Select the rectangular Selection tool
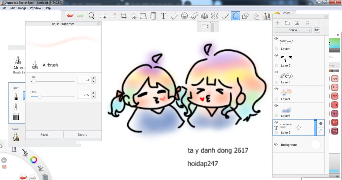Image resolution: width=342 pixels, height=180 pixels. [103, 16]
